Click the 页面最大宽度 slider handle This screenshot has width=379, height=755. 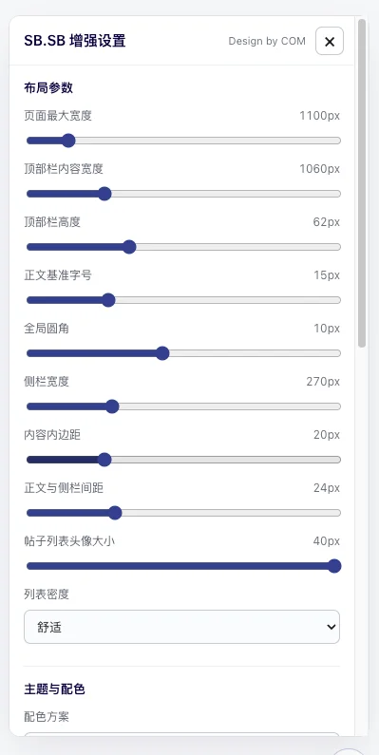(x=68, y=141)
